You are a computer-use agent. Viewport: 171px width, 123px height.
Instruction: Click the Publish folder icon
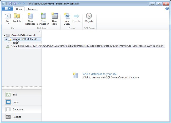[17, 16]
